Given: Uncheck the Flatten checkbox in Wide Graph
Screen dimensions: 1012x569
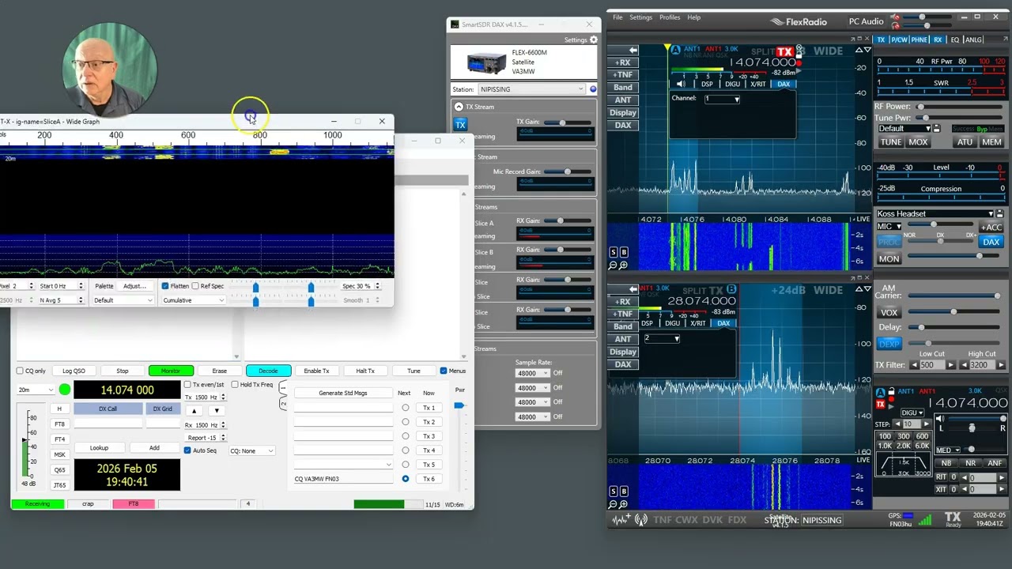Looking at the screenshot, I should pos(165,286).
